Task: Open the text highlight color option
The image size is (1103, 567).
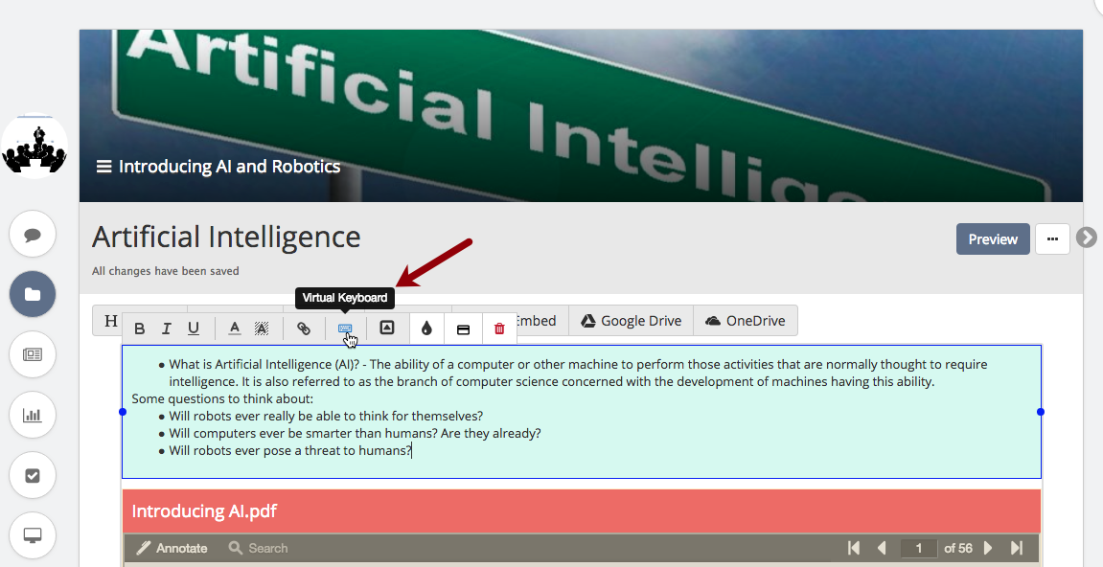Action: (x=262, y=329)
